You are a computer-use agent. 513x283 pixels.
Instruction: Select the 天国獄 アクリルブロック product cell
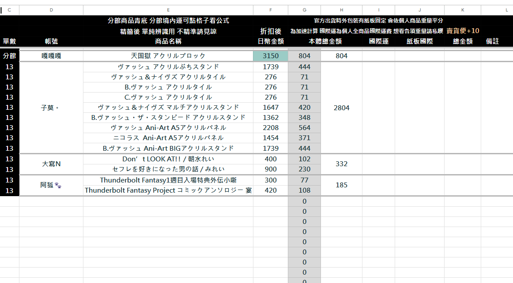click(x=168, y=56)
